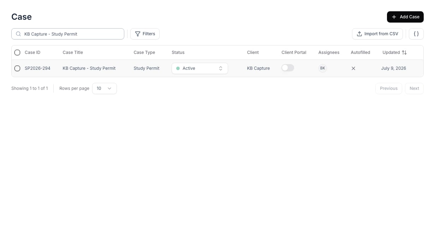The height and width of the screenshot is (234, 435).
Task: Click the July 9, 2026 date cell
Action: (x=393, y=68)
